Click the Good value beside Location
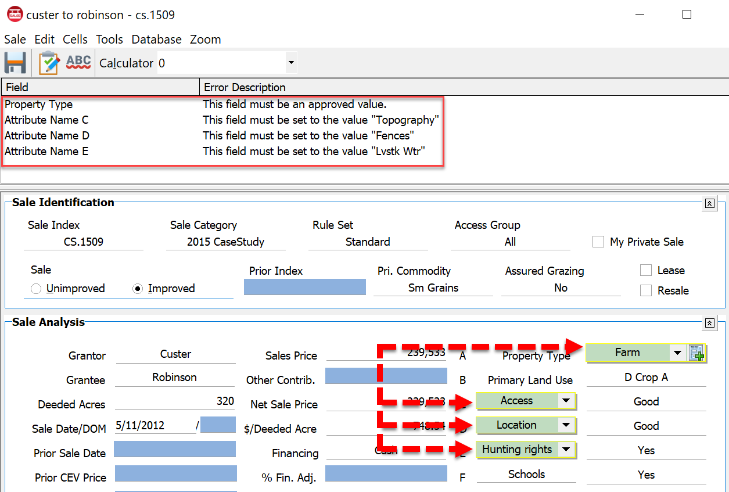This screenshot has height=492, width=729. (647, 426)
